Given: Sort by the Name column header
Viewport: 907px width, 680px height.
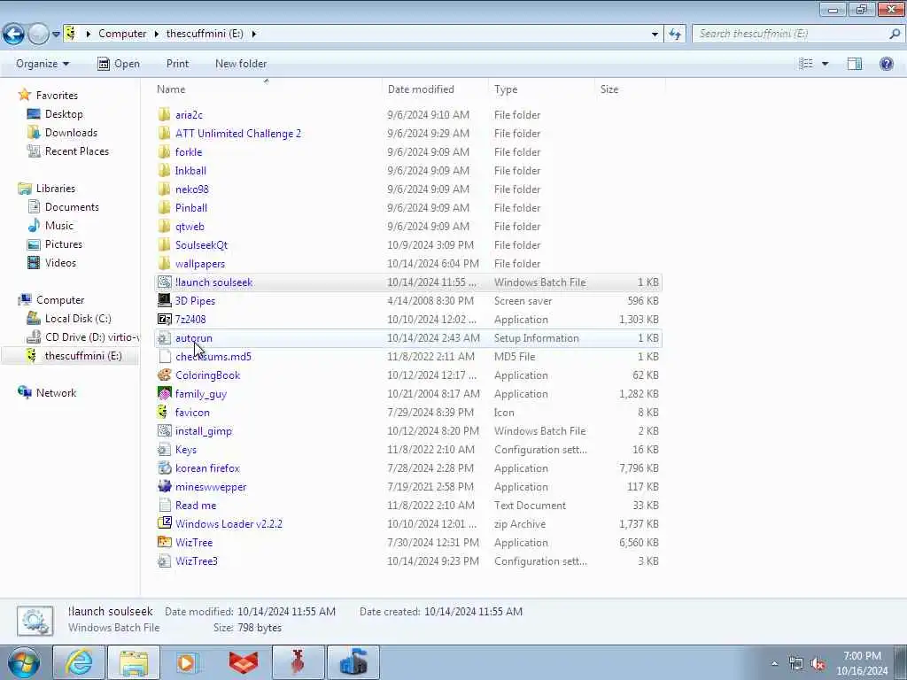Looking at the screenshot, I should tap(266, 89).
